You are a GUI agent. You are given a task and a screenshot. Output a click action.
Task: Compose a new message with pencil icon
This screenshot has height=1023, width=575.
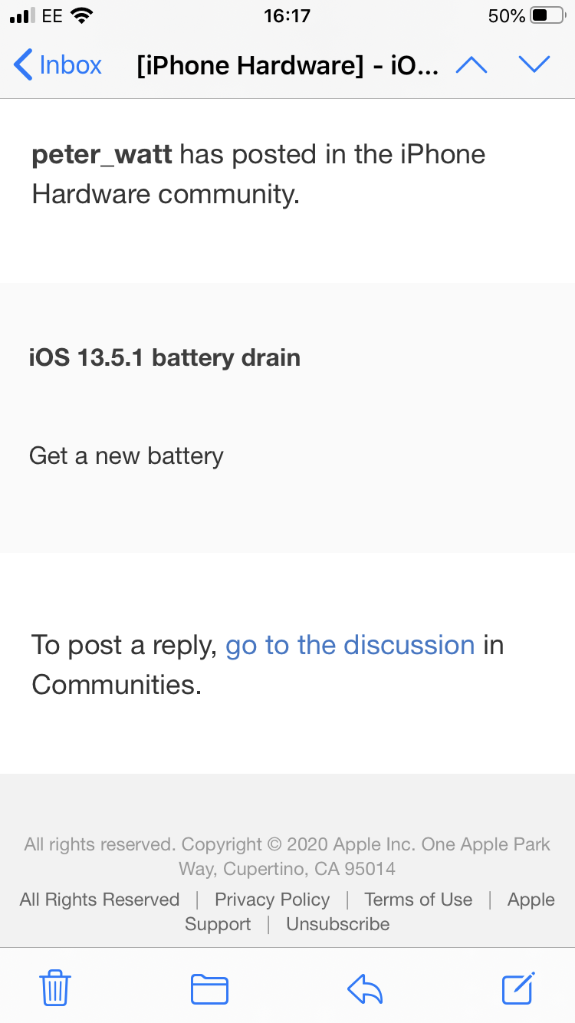click(x=518, y=987)
